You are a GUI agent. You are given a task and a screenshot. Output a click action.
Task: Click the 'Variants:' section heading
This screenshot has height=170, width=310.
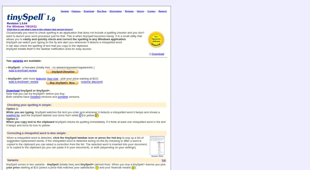click(x=13, y=160)
